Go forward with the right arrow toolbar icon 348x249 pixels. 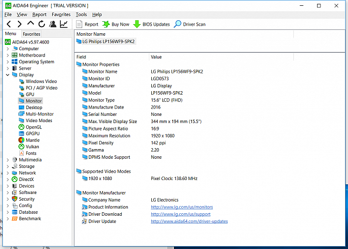[x=19, y=24]
